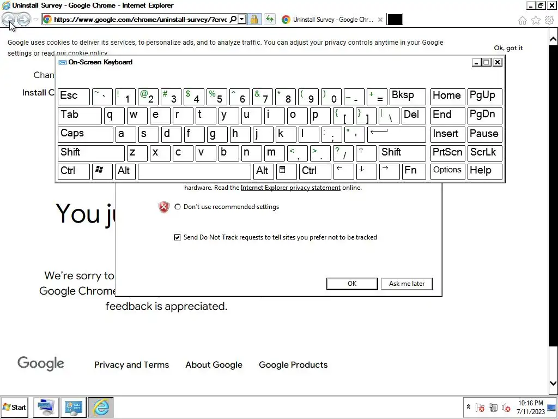558x419 pixels.
Task: Tap the Bksp key on the keyboard
Action: point(408,97)
